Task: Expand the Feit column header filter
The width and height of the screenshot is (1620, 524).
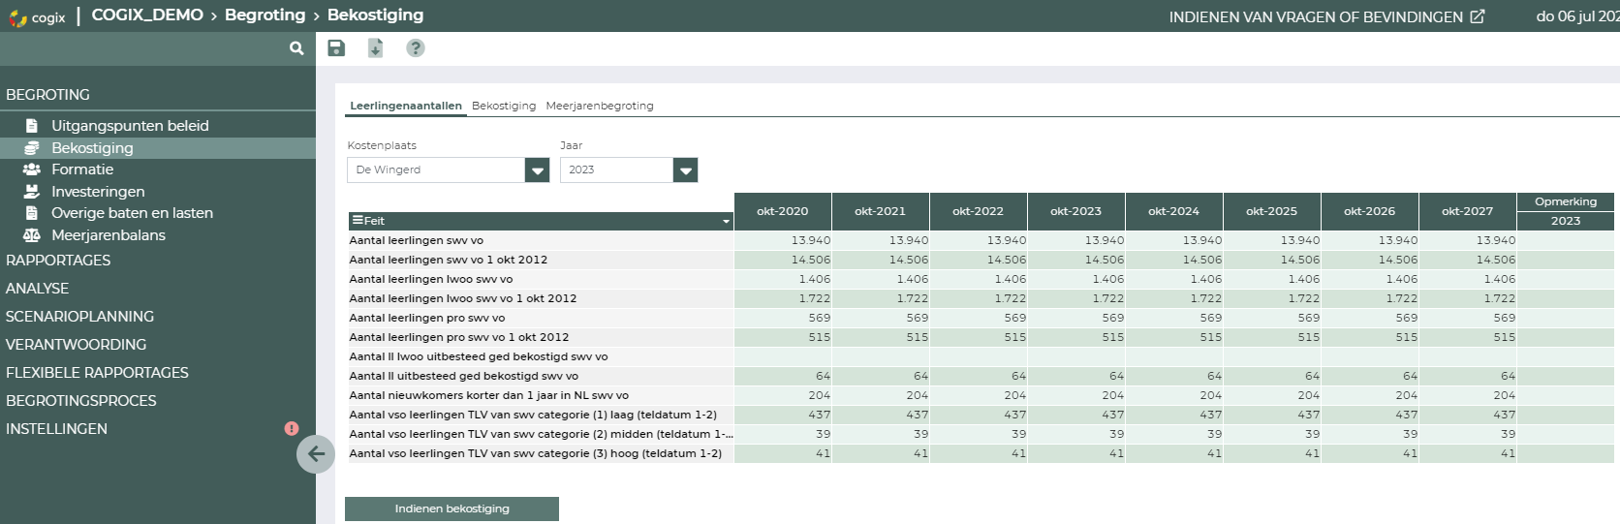Action: pos(726,222)
